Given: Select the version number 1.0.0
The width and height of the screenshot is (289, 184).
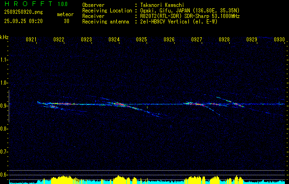Looking at the screenshot, I should click(x=62, y=4).
